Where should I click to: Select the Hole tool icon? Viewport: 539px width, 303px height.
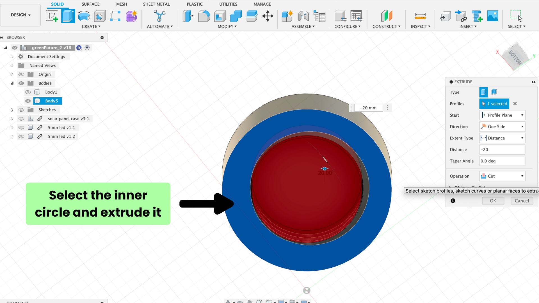100,16
